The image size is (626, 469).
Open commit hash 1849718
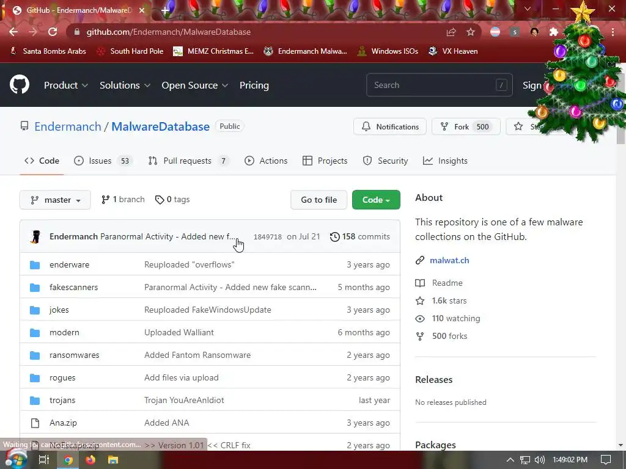(268, 237)
